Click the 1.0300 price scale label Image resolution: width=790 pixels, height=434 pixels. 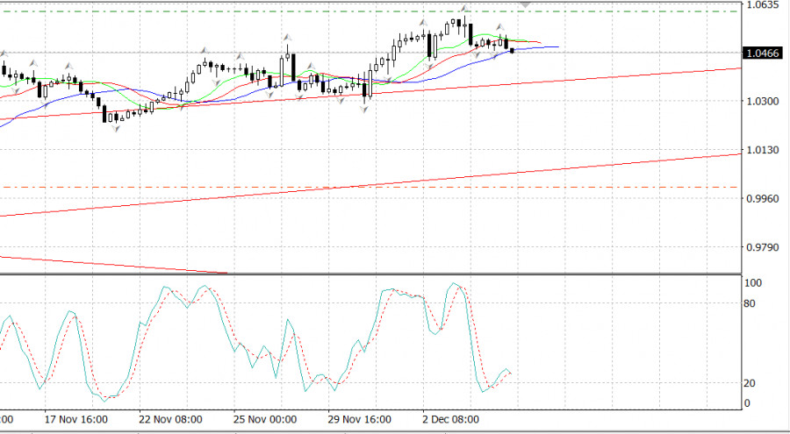[x=761, y=102]
